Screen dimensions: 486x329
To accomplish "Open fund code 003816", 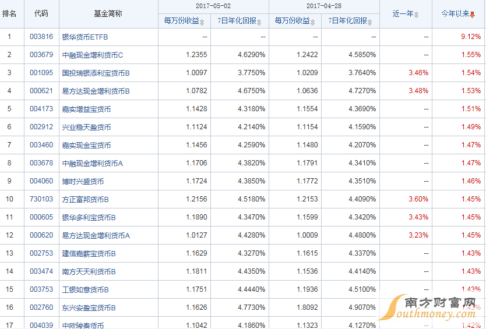I will pos(41,37).
